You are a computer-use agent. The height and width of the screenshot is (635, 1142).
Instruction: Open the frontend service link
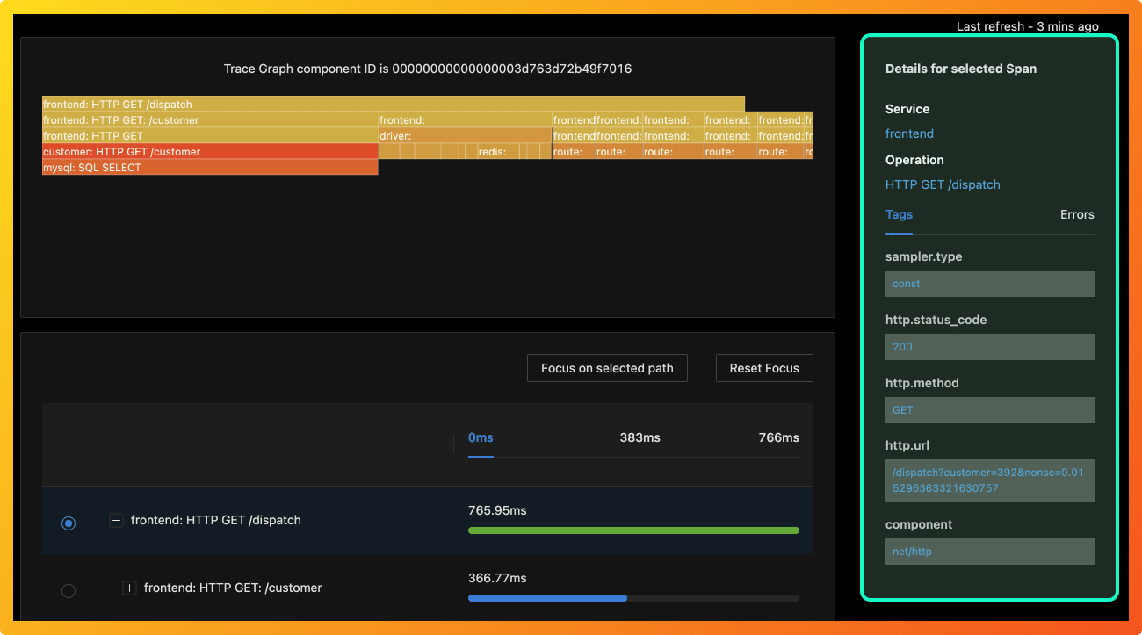click(909, 133)
